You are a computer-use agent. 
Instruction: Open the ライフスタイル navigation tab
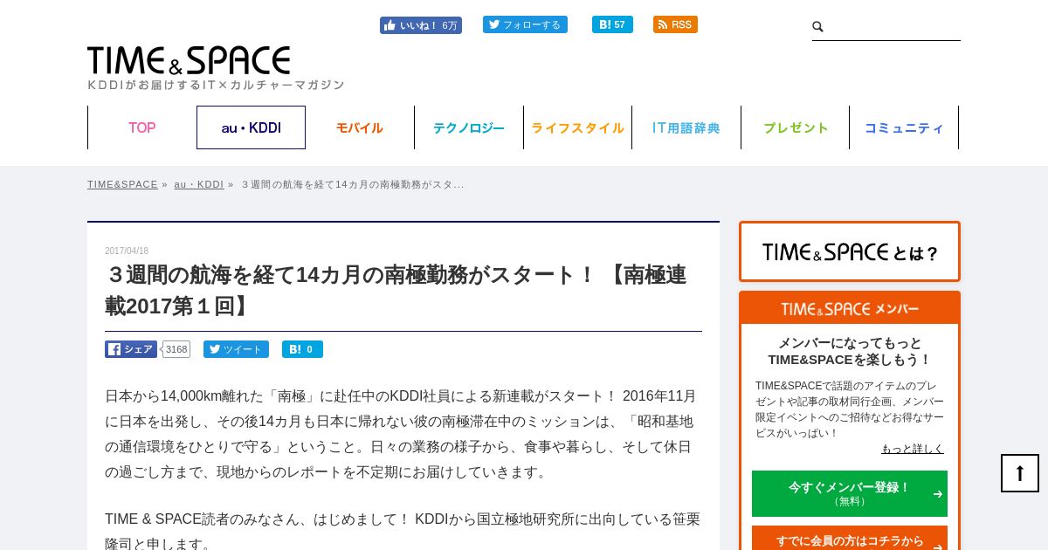(x=577, y=127)
